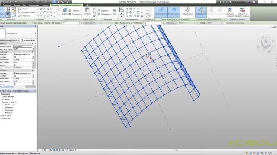The image size is (277, 155).
Task: Choose the Rectangle draw tool
Action: [41, 9]
